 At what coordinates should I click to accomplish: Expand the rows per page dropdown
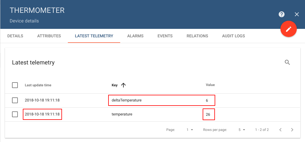tap(242, 130)
